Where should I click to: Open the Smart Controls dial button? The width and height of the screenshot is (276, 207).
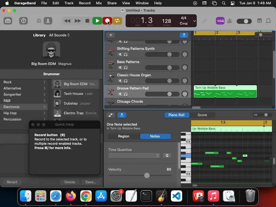pyautogui.click(x=39, y=21)
